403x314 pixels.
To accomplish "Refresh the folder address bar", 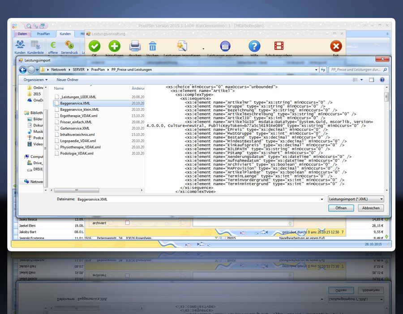I will click(x=323, y=70).
